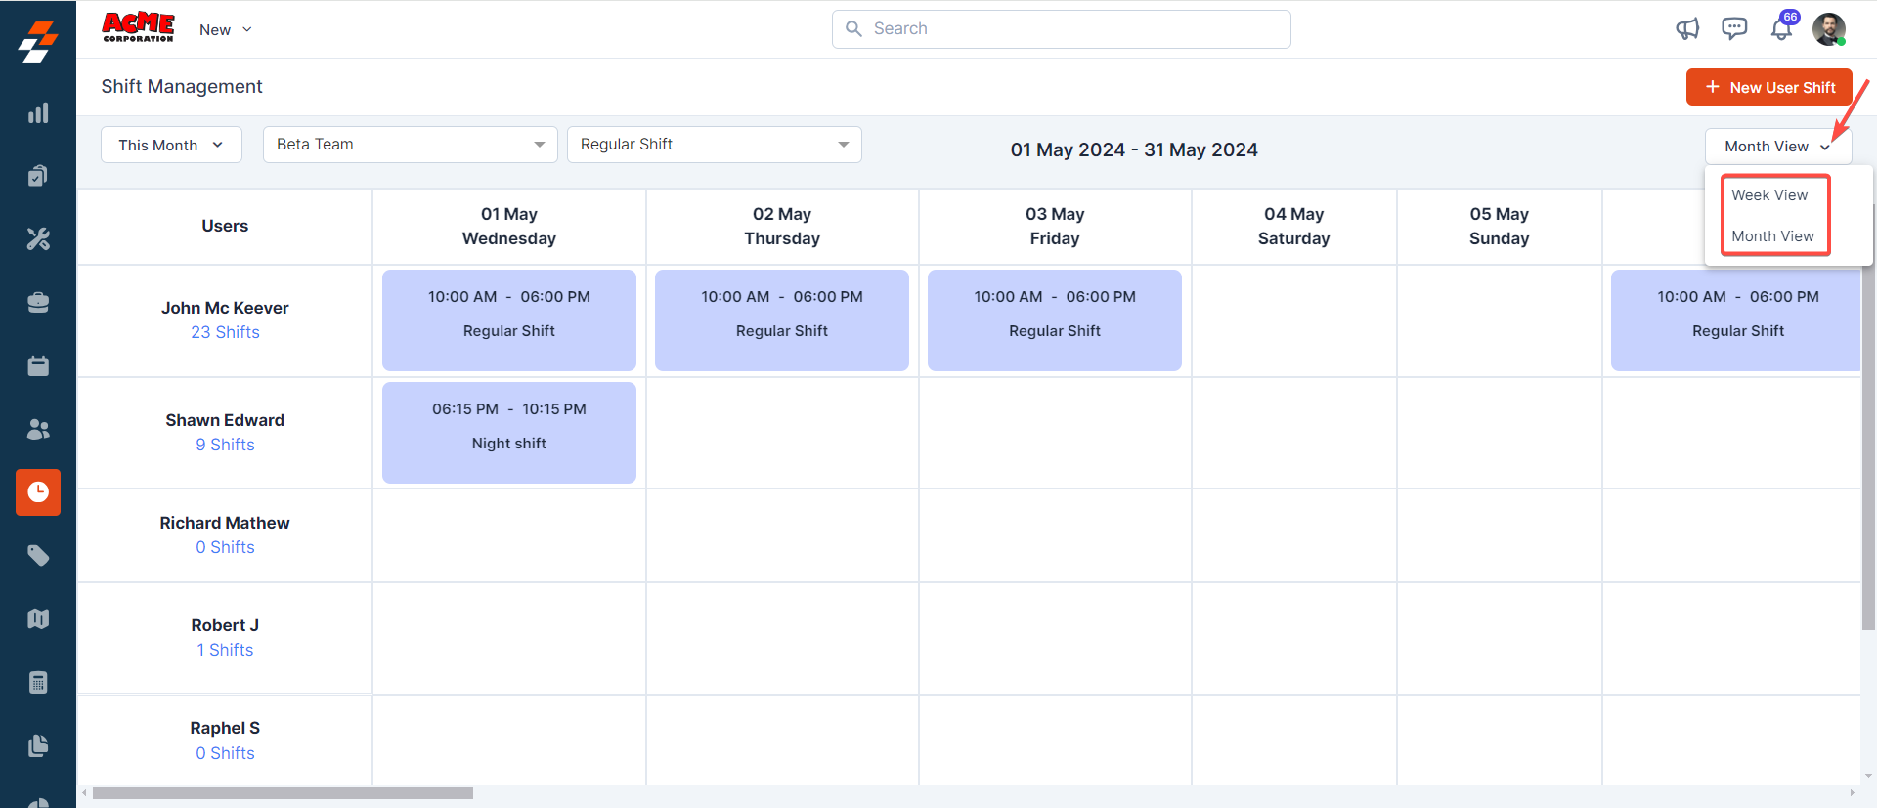Open John Mc Keever's 23 Shifts link
Viewport: 1877px width, 808px height.
click(225, 332)
